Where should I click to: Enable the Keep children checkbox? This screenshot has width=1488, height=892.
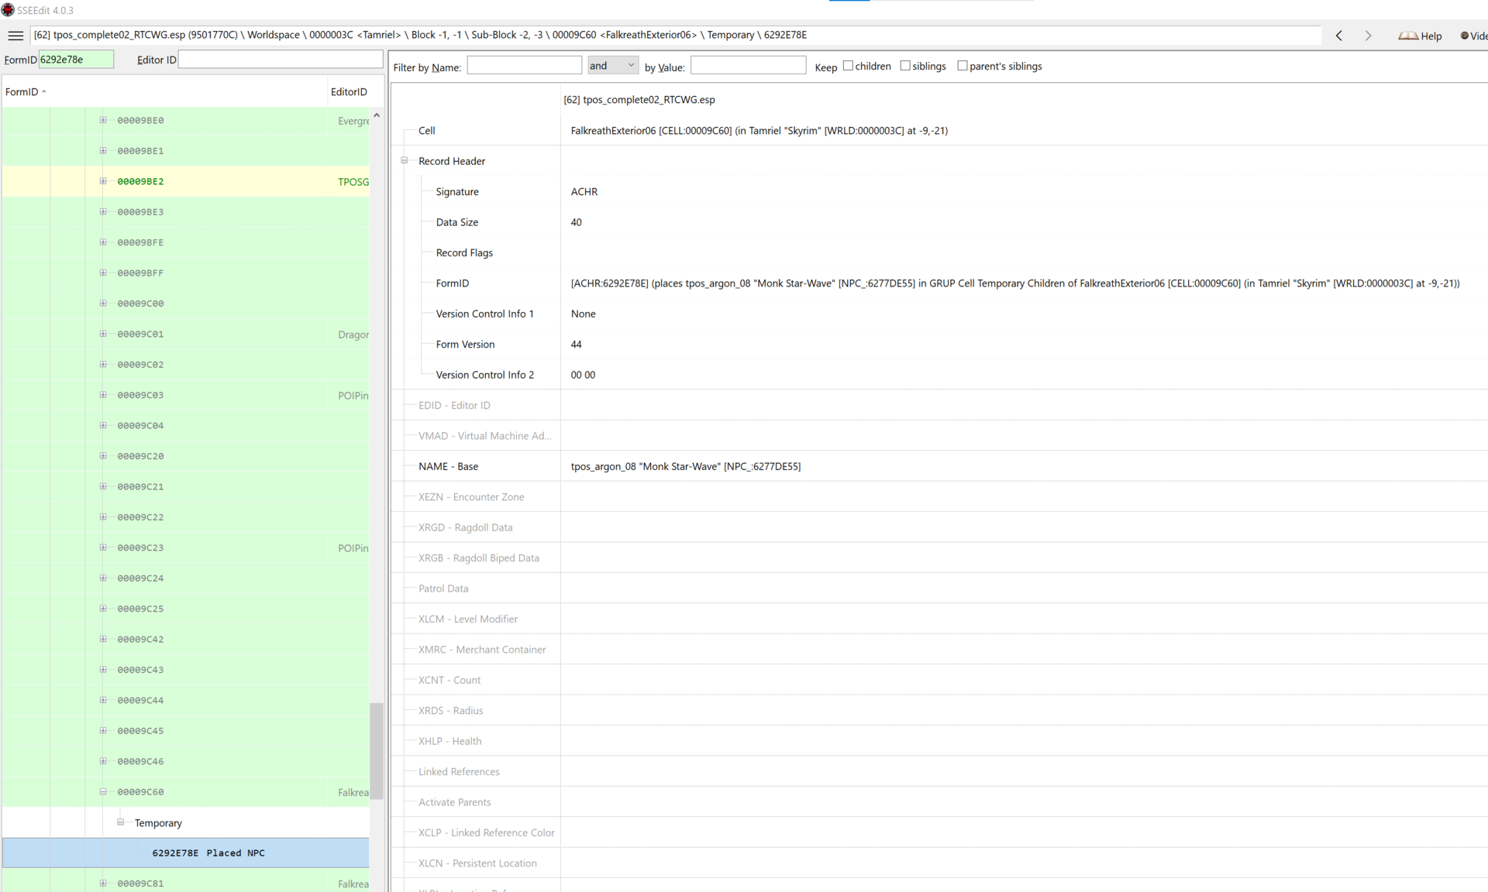tap(848, 66)
